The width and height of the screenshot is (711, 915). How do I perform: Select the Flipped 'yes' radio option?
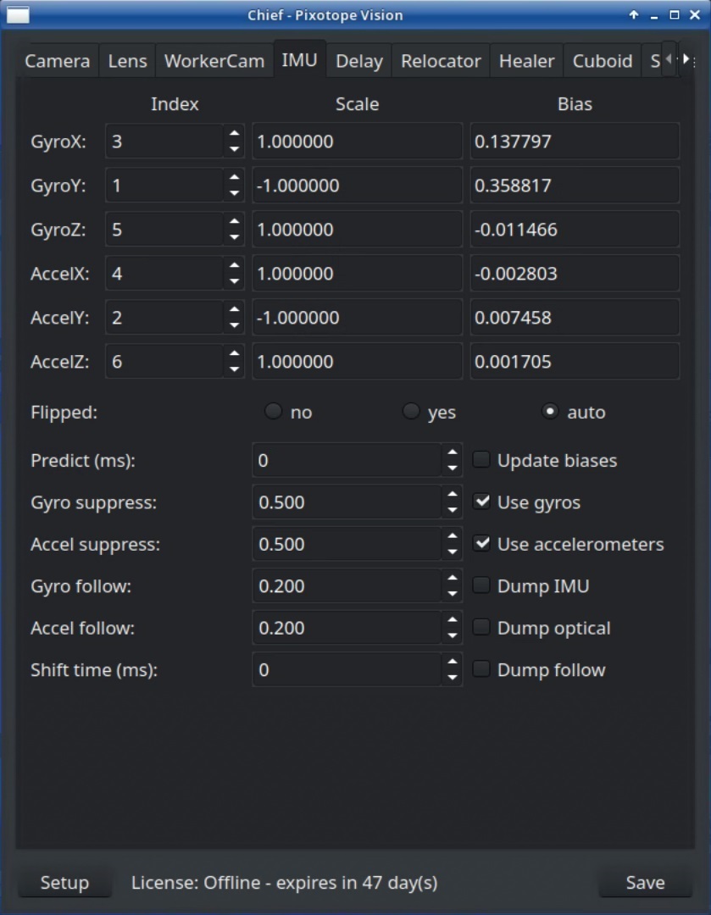[411, 412]
